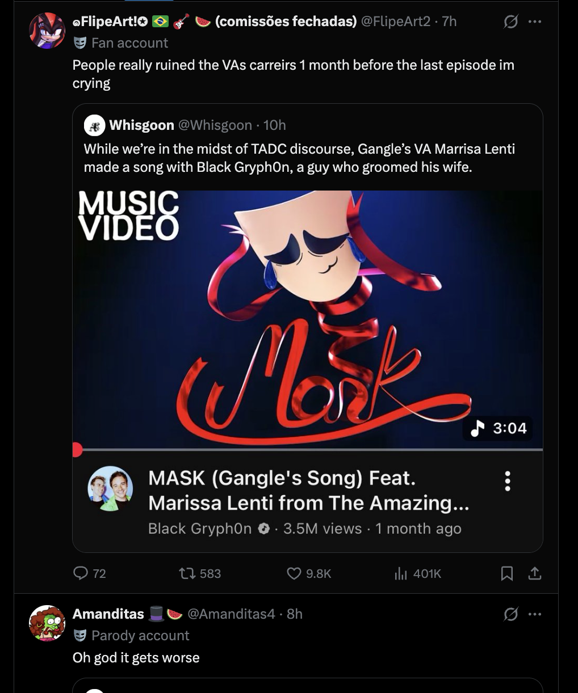Open the MASK music video thumbnail

pyautogui.click(x=307, y=318)
